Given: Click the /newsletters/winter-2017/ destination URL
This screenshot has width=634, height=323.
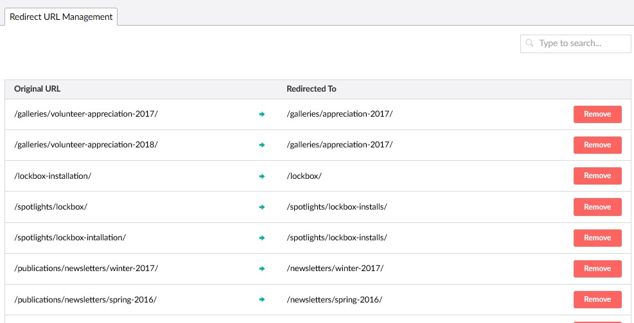Looking at the screenshot, I should coord(335,269).
